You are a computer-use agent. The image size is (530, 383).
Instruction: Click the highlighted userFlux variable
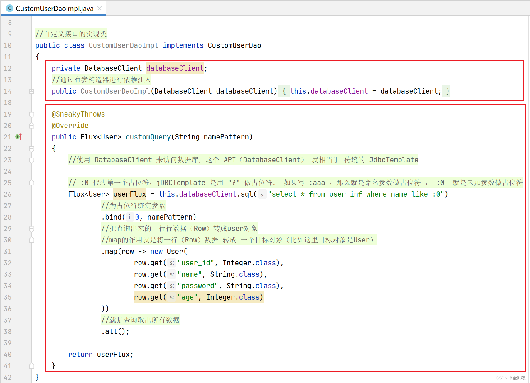click(x=129, y=194)
